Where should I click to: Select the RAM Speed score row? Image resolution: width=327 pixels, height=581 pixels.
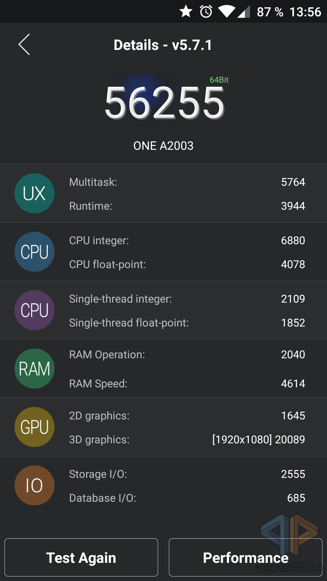coord(187,384)
